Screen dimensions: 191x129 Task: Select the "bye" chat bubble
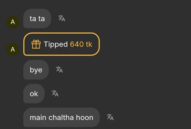coord(36,70)
